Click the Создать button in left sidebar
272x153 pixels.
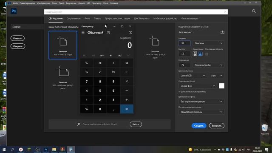17,38
